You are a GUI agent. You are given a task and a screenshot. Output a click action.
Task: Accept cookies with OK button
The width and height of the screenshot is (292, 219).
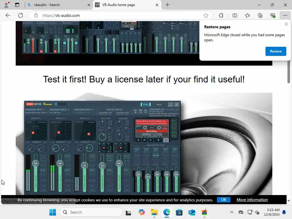(x=224, y=200)
